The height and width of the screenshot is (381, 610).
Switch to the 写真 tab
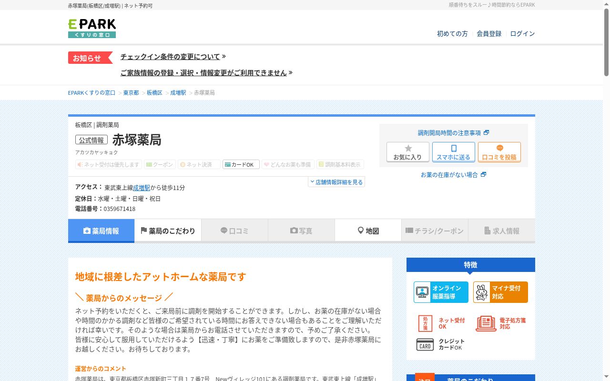click(301, 231)
